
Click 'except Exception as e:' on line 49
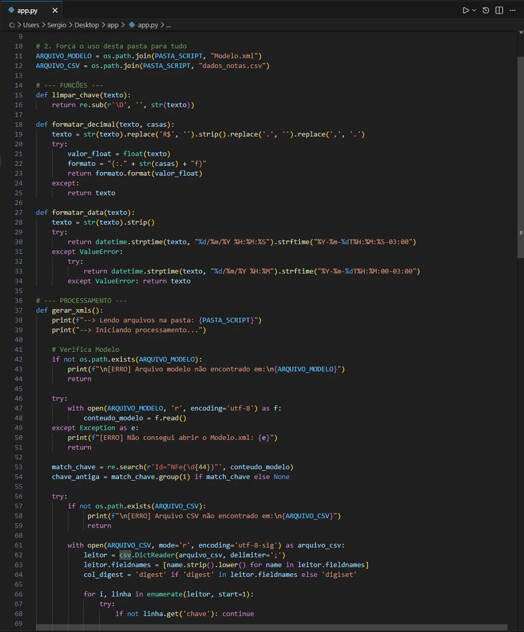pyautogui.click(x=95, y=428)
